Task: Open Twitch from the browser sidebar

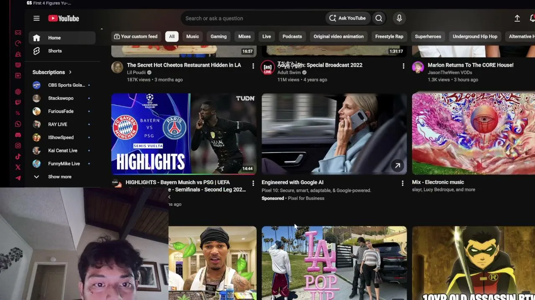Action: (18, 102)
